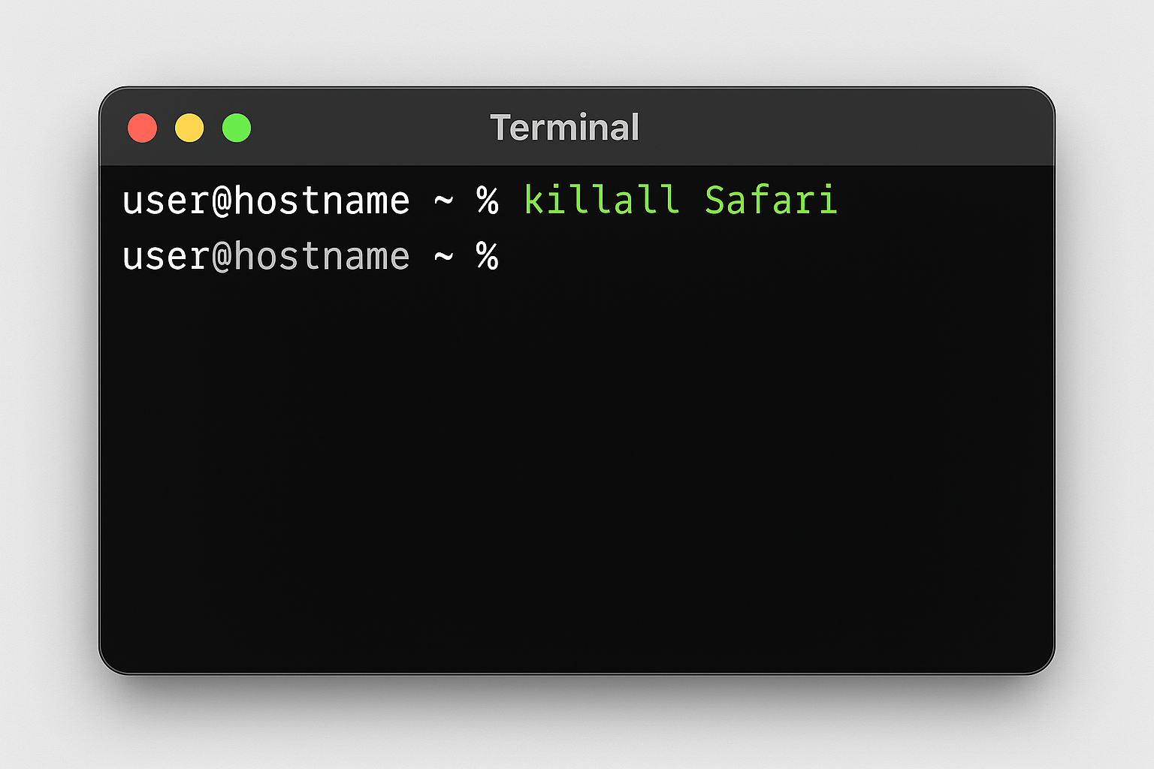Click the yellow minimize button
The image size is (1154, 769).
[x=189, y=128]
